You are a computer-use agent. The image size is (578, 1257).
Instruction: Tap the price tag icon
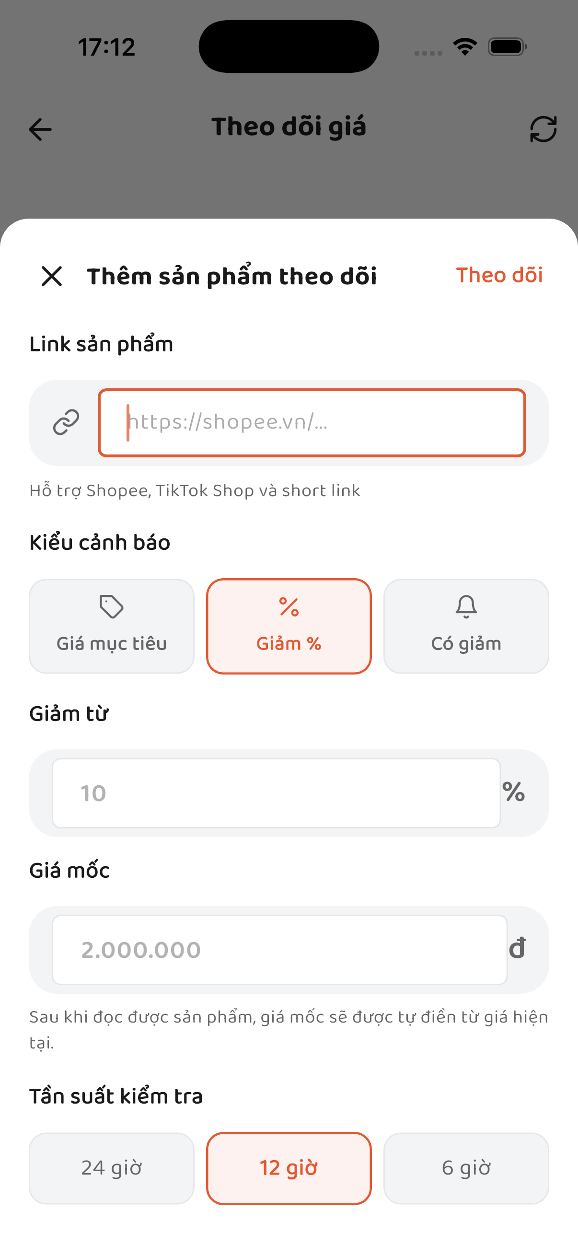(x=111, y=606)
